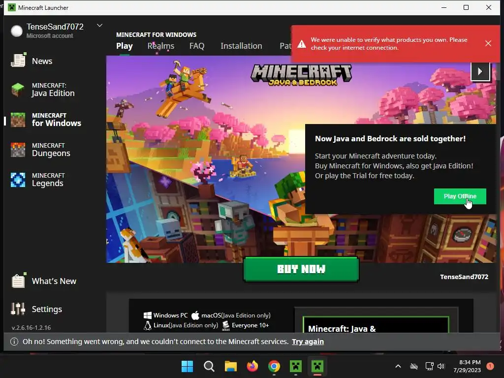Open the Minecraft Legends icon
This screenshot has height=378, width=504.
[x=18, y=180]
